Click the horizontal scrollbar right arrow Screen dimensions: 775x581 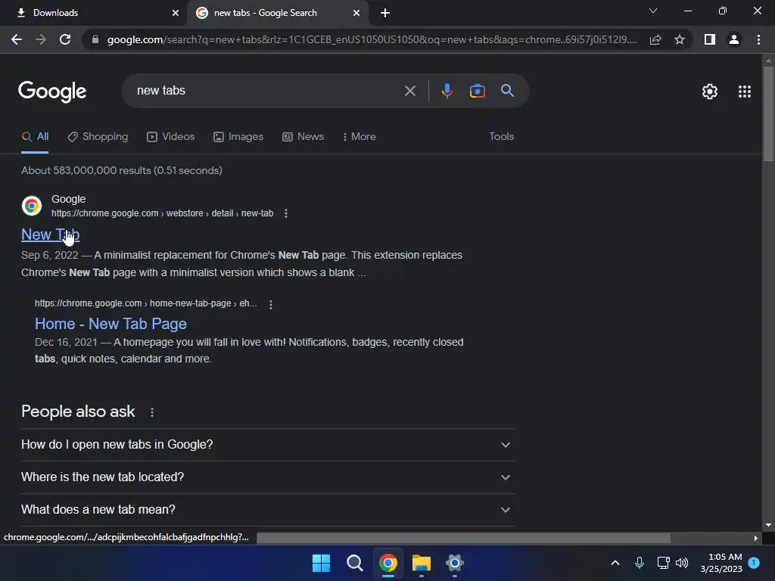(756, 538)
